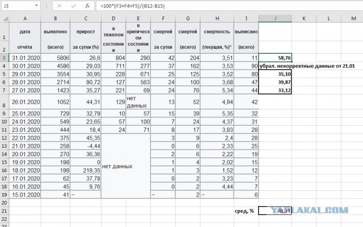The width and height of the screenshot is (363, 227).
Task: Select column M header
Action: coord(353,19)
